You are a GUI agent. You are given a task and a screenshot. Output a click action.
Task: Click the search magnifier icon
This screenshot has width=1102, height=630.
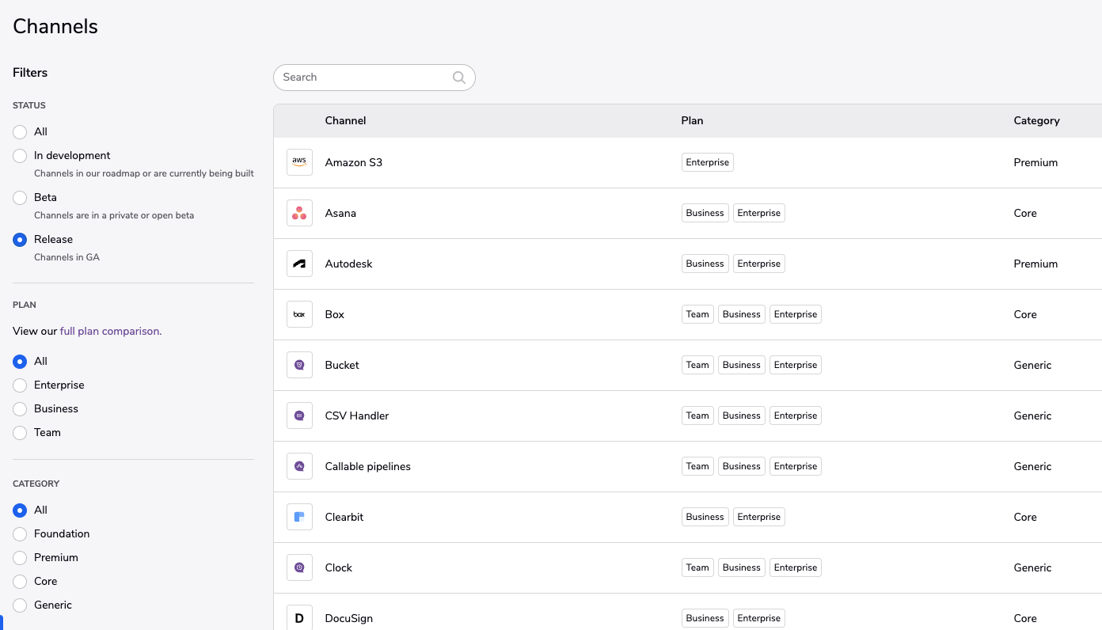tap(458, 78)
